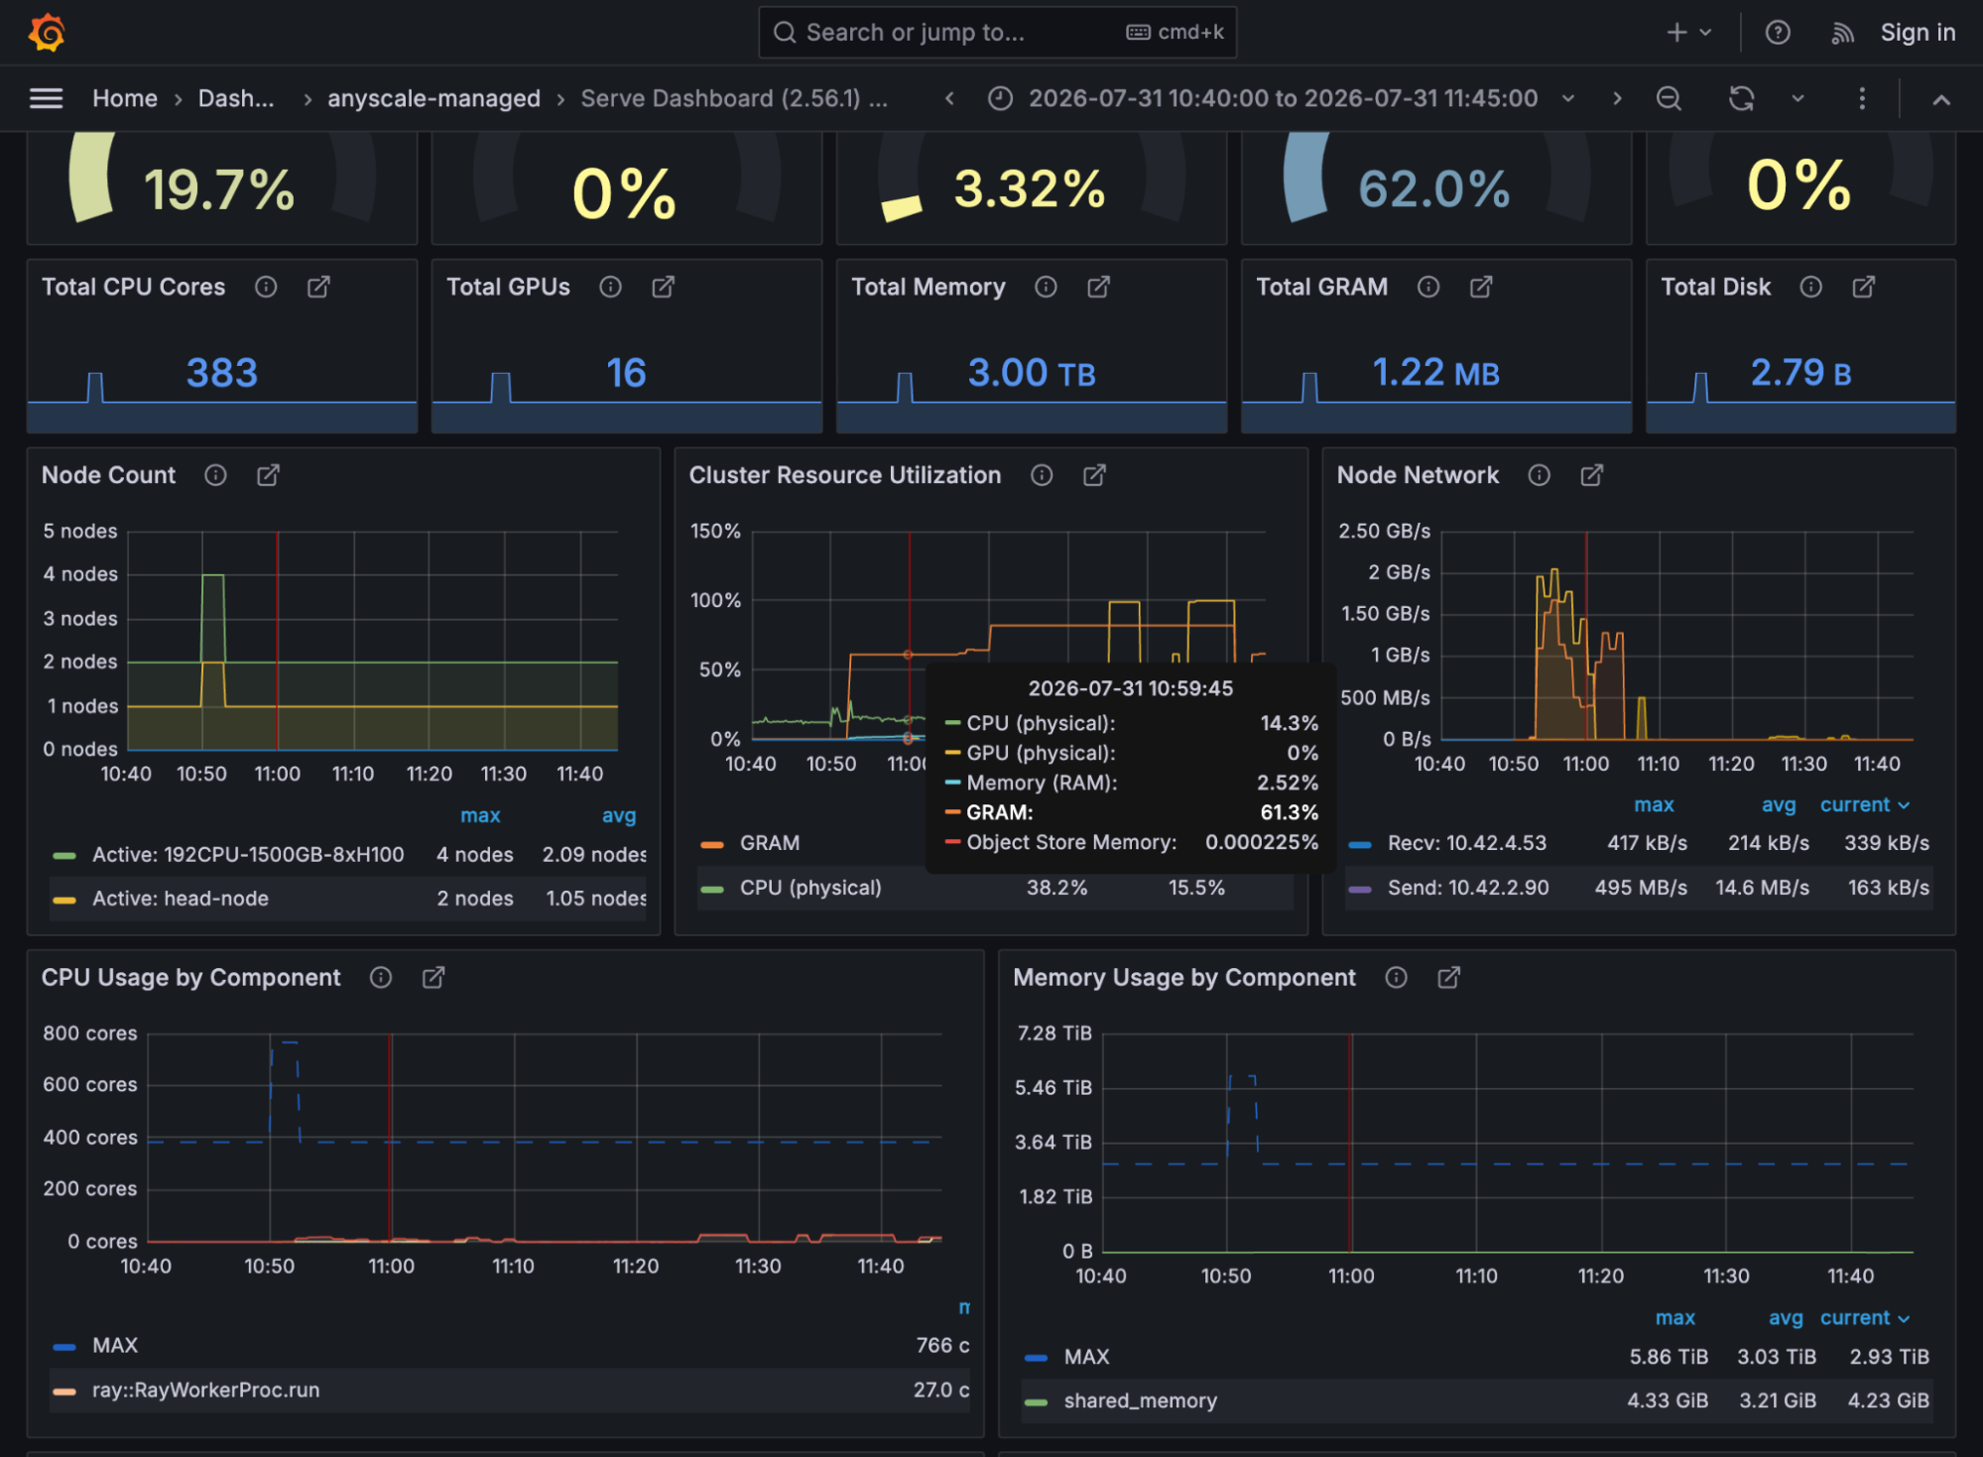Open the help question mark icon
This screenshot has height=1457, width=1983.
[x=1778, y=33]
